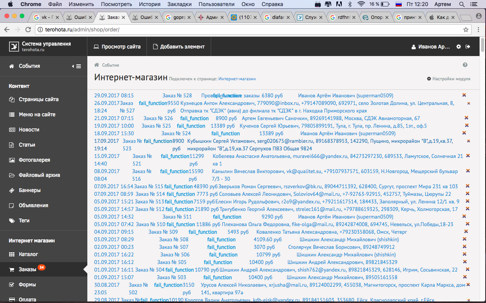
Task: Open order Заказ № 528
Action: [x=177, y=95]
